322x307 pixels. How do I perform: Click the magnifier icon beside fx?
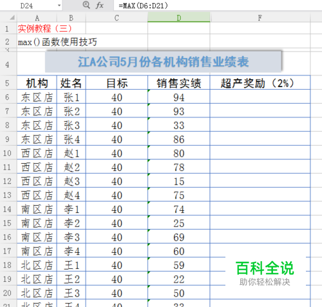click(x=86, y=5)
